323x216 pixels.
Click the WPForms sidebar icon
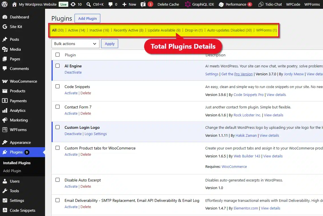point(5,130)
